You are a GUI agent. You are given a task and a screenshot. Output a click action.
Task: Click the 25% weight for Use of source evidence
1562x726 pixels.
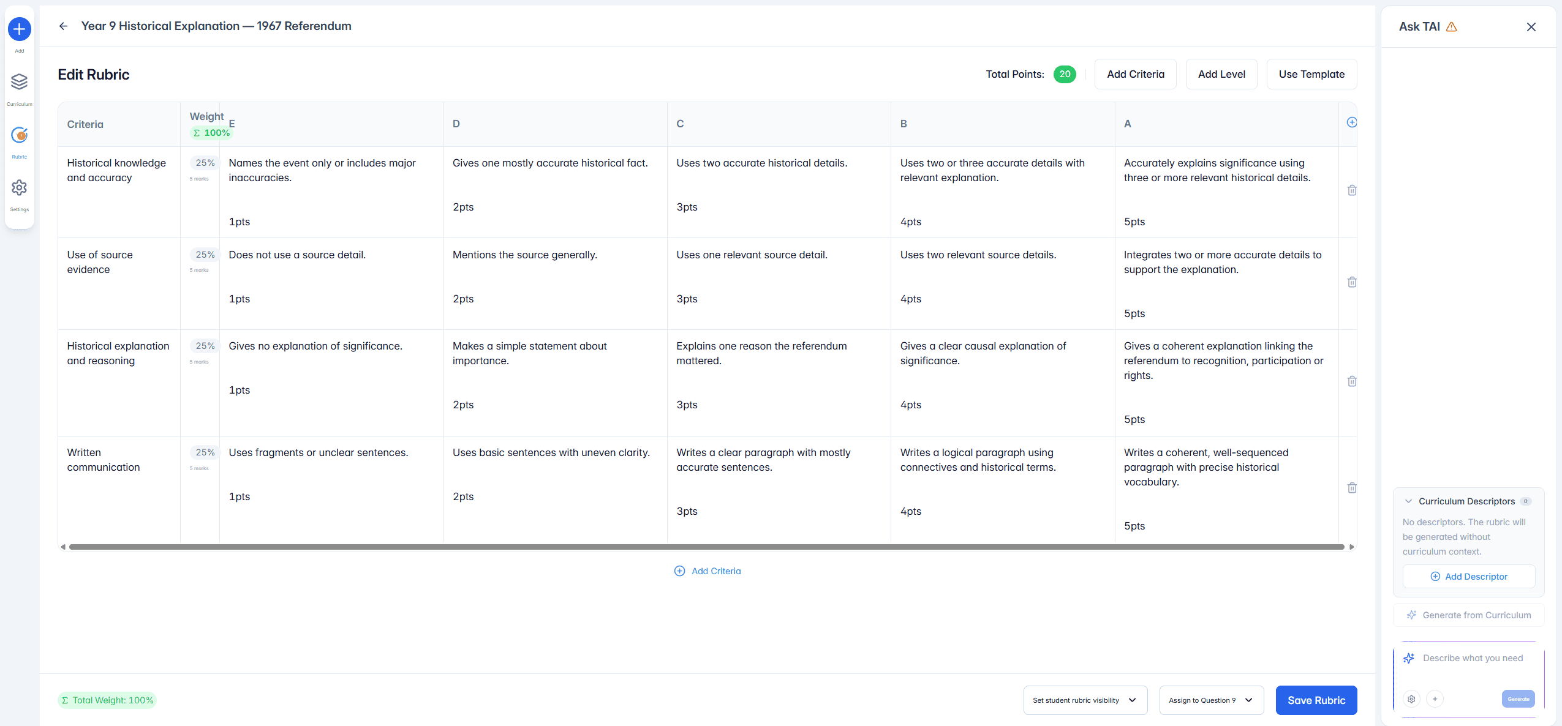point(205,255)
